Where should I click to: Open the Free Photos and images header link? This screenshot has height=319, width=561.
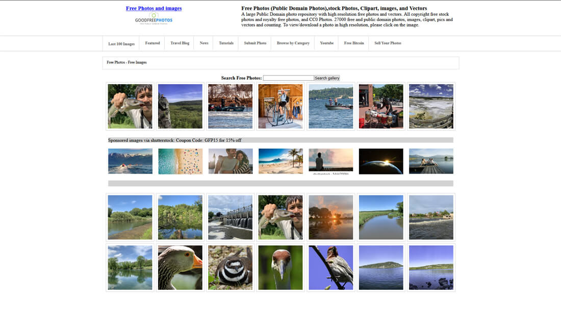(154, 8)
